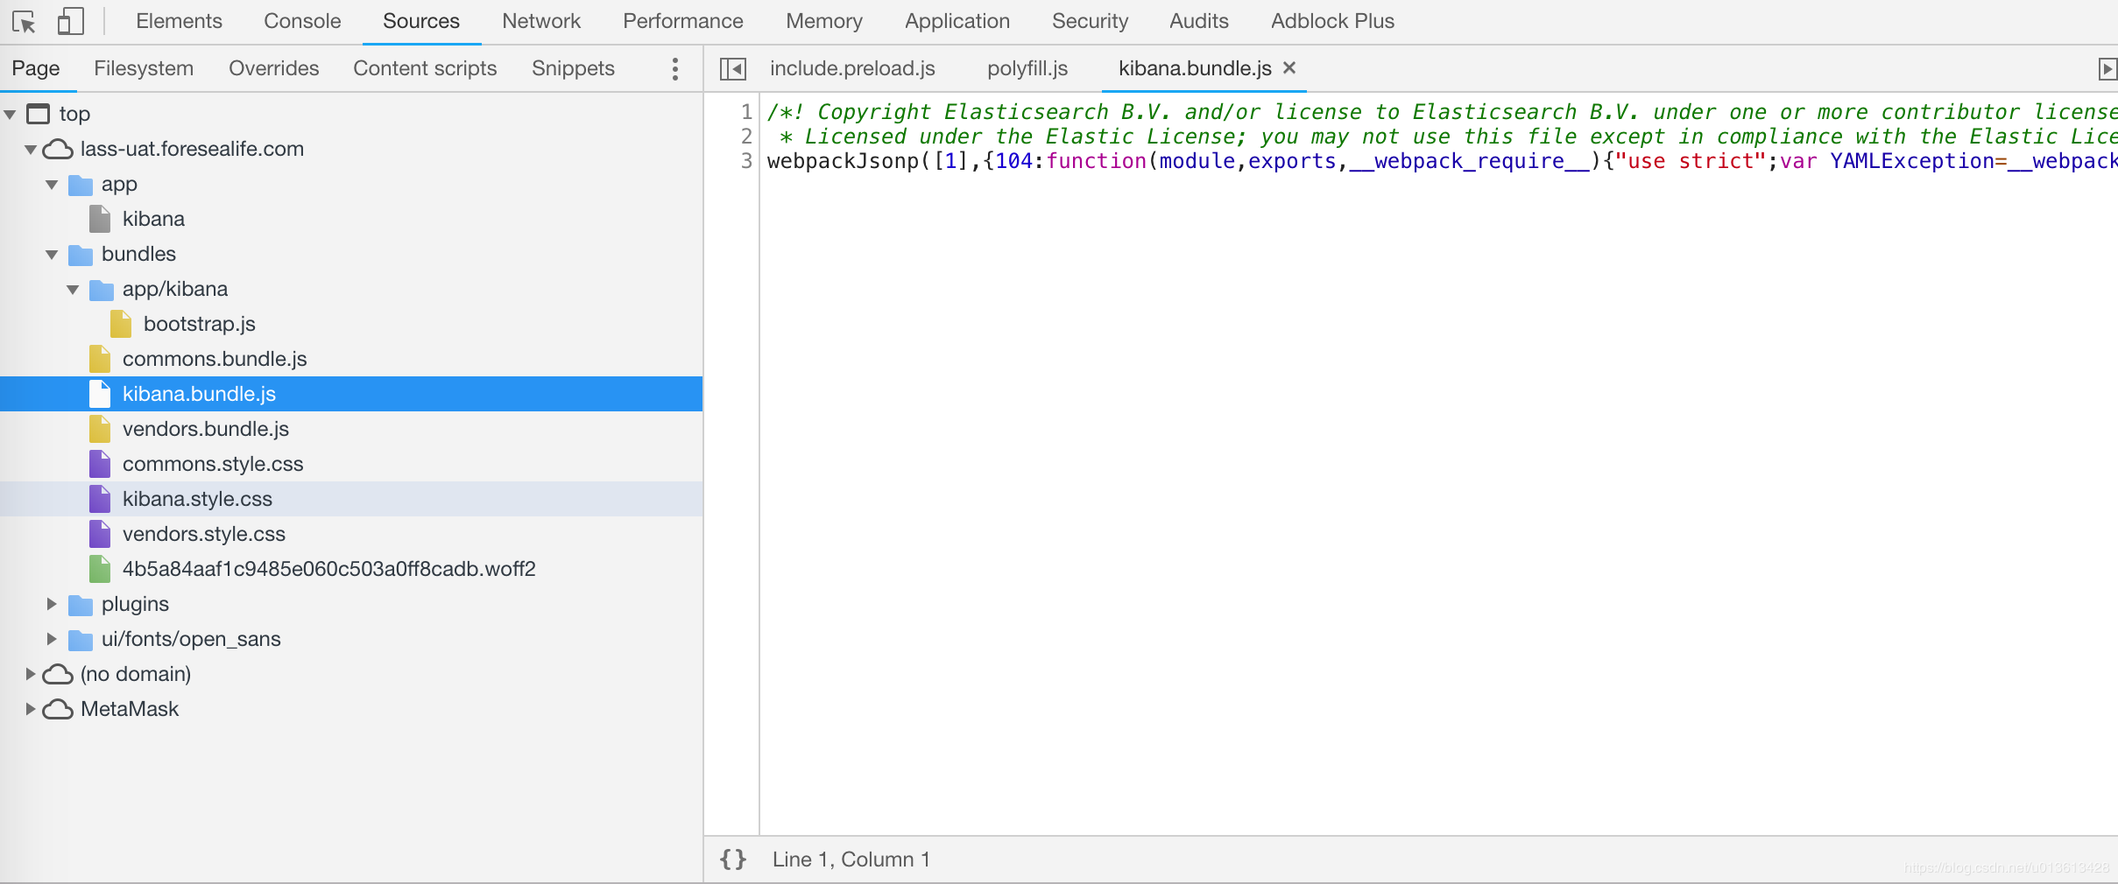This screenshot has height=884, width=2118.
Task: Open the Sources panel more-tabs menu
Action: pos(674,68)
